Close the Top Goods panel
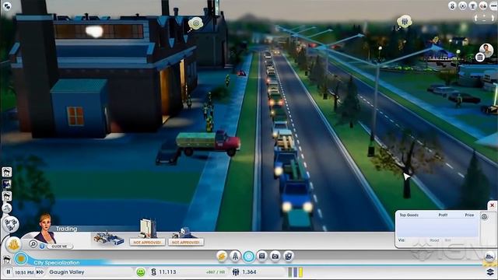Image resolution: width=498 pixels, height=280 pixels. coord(492,205)
